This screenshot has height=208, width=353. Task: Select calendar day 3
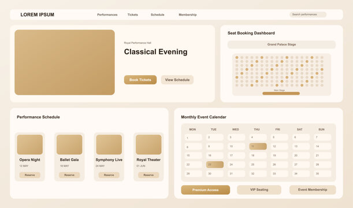point(236,138)
